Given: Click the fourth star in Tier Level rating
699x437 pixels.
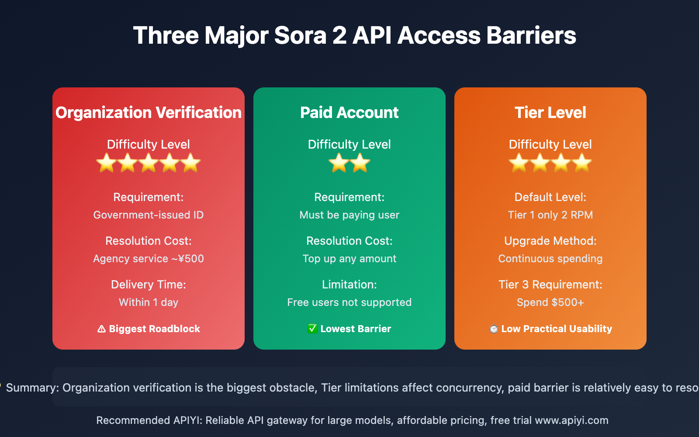Looking at the screenshot, I should (x=582, y=163).
